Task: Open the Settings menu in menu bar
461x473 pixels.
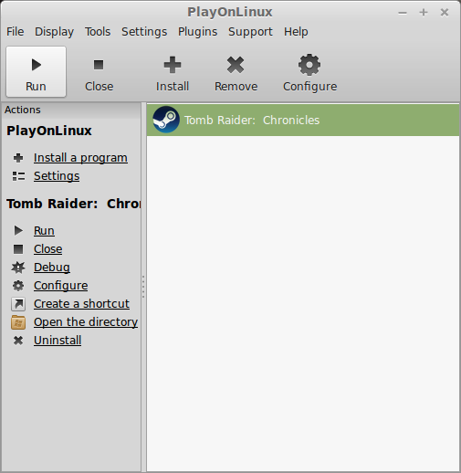Action: tap(144, 32)
